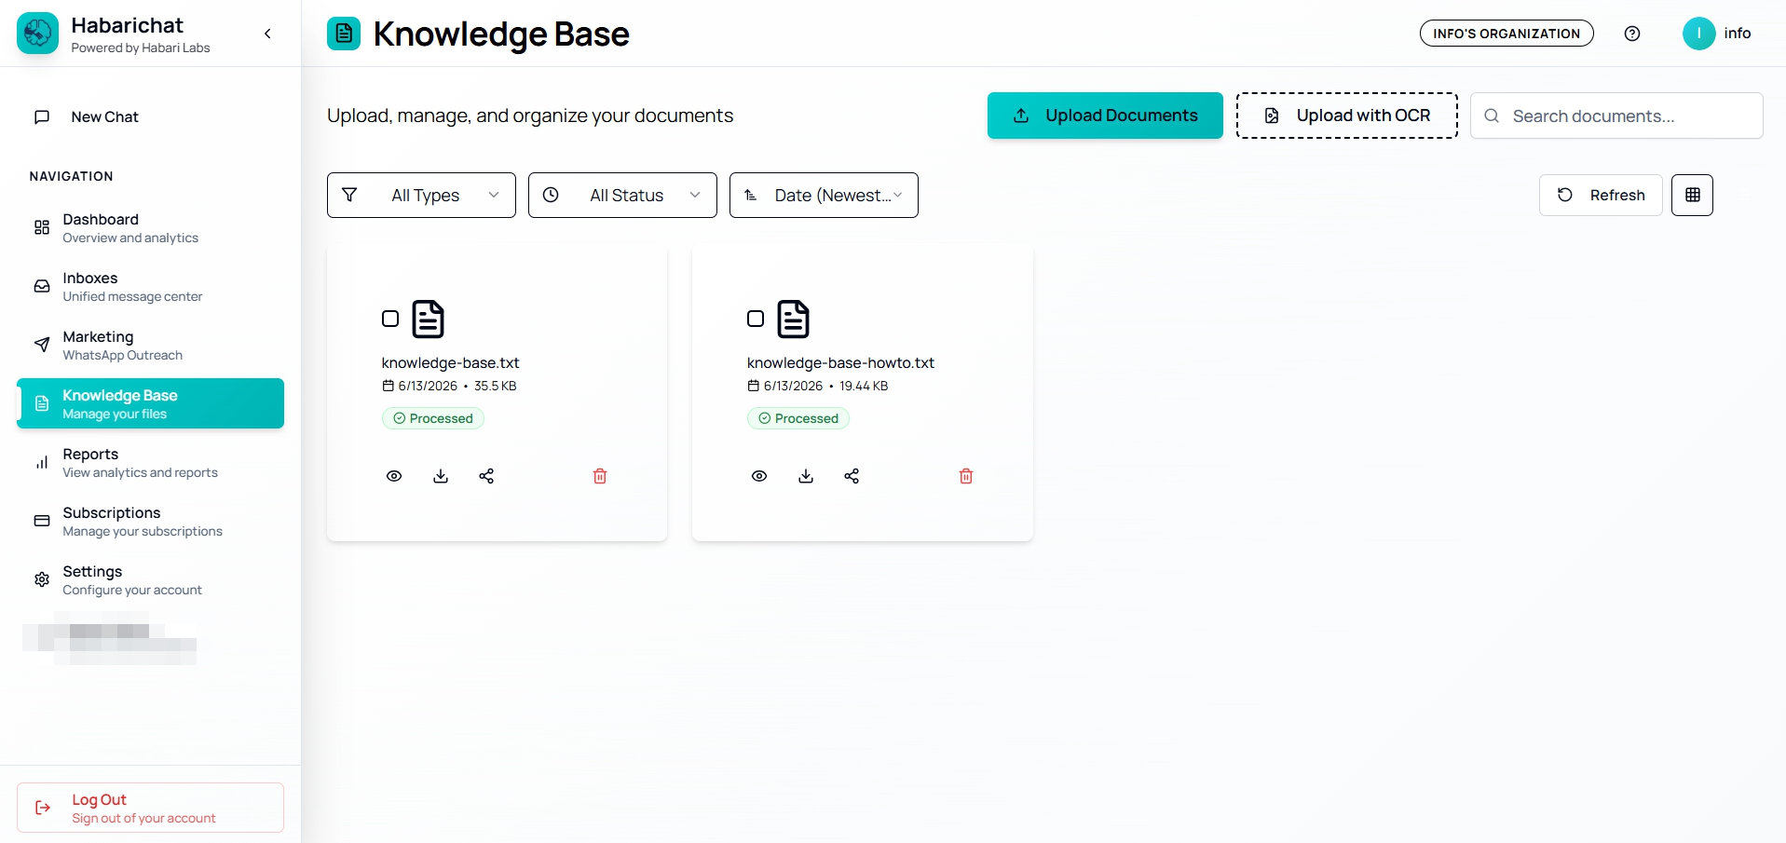This screenshot has width=1786, height=843.
Task: Click the Upload Documents button
Action: click(x=1105, y=116)
